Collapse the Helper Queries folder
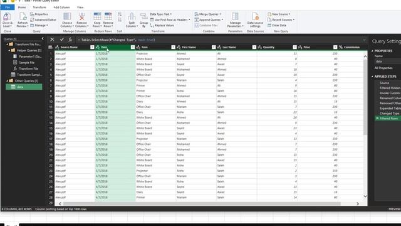 pos(9,50)
